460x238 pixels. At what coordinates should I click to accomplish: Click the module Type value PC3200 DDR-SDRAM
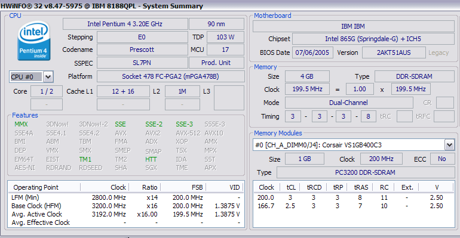pyautogui.click(x=365, y=172)
